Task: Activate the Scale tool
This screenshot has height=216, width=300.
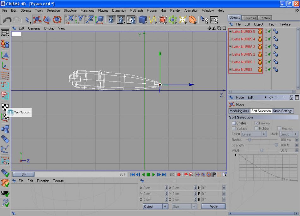Action: coord(47,20)
